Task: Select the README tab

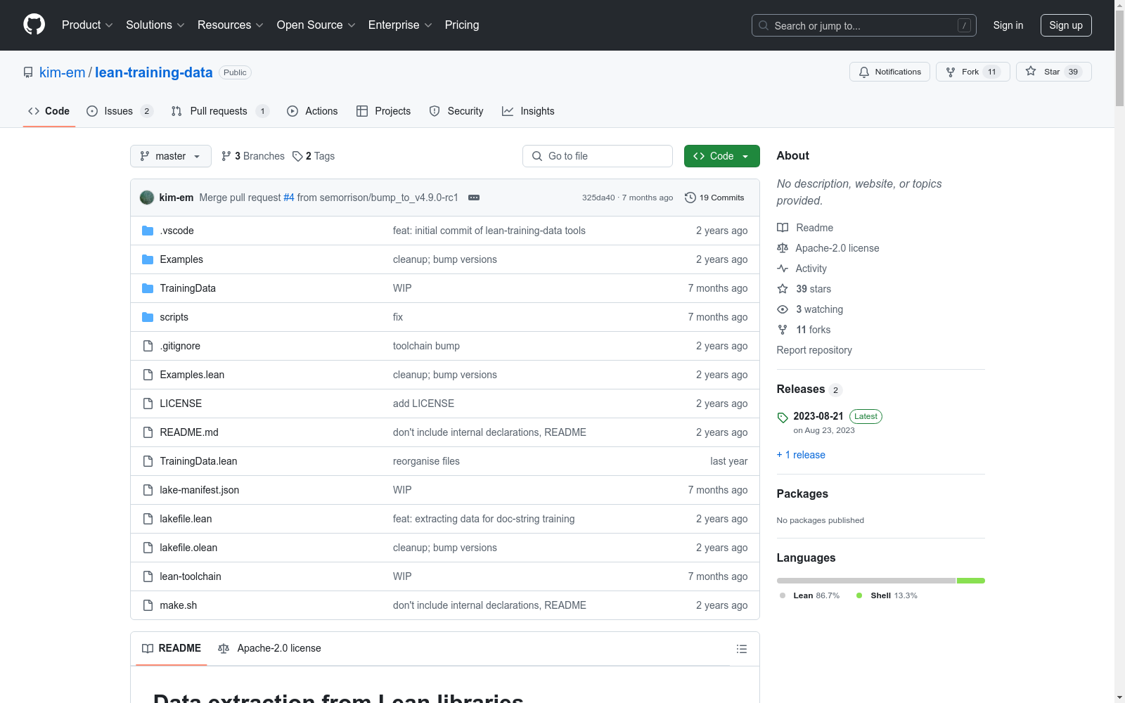Action: coord(172,648)
